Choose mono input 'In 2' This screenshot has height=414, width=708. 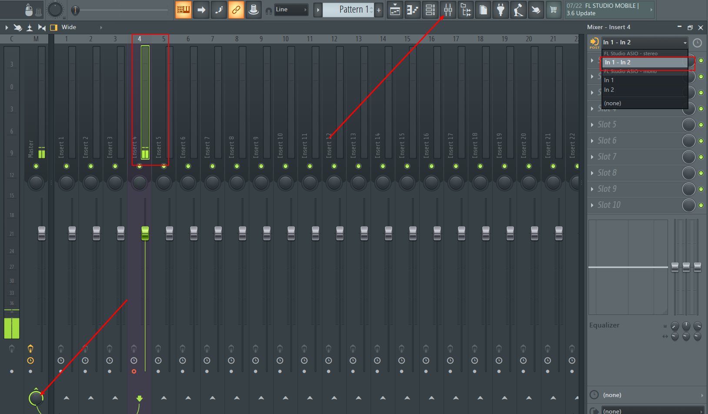tap(645, 90)
